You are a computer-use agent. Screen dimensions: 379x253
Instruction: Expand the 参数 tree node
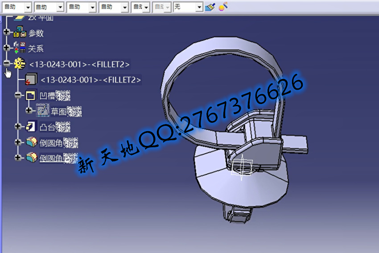click(x=6, y=32)
